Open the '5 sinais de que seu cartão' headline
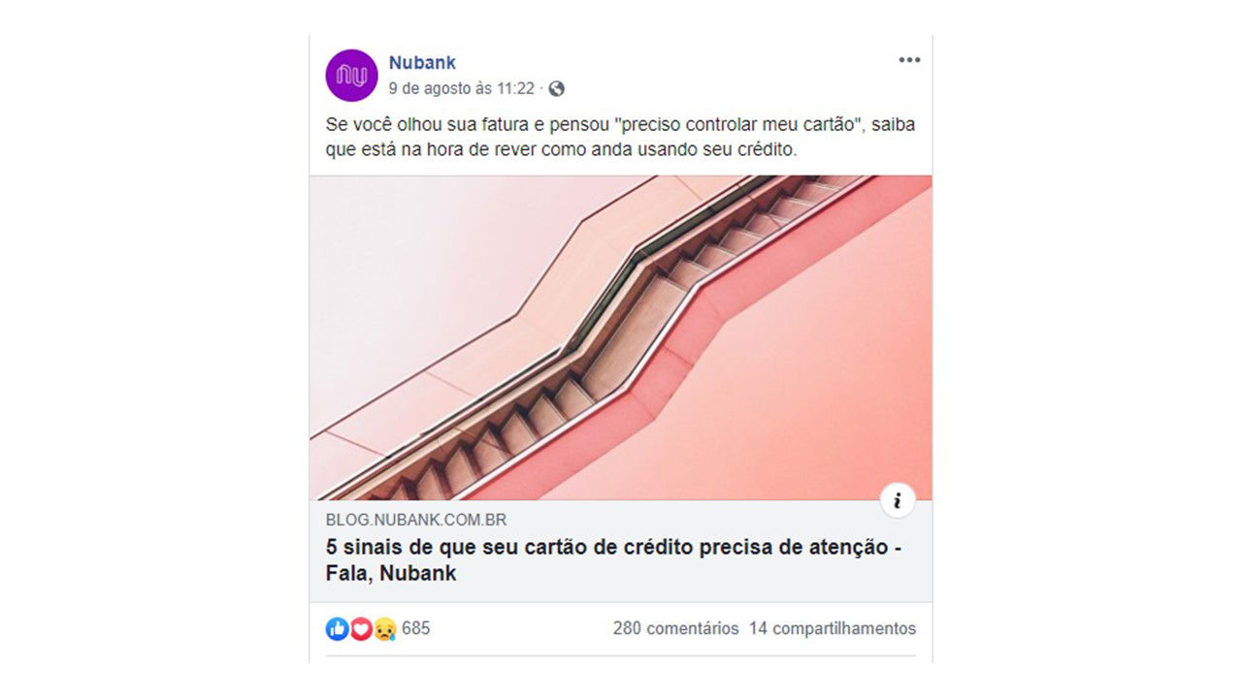This screenshot has height=698, width=1242. (614, 547)
